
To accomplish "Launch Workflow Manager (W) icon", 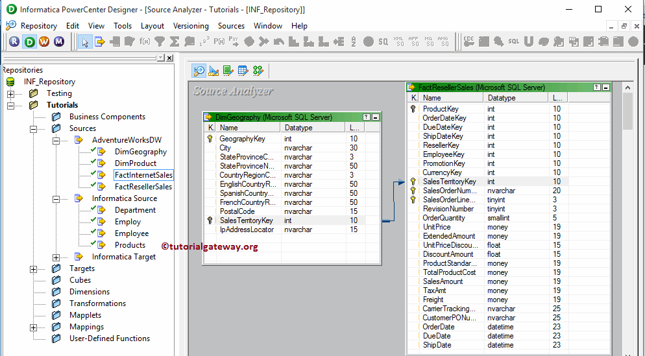I will [44, 42].
